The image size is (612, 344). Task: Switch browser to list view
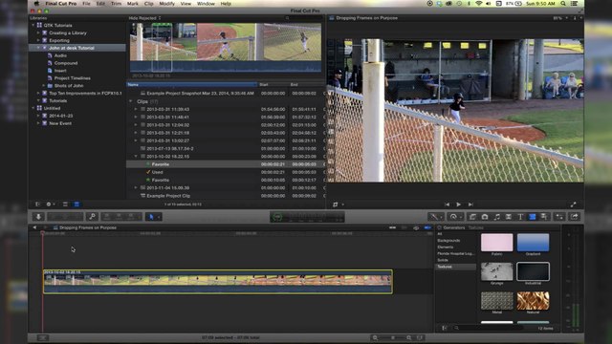pyautogui.click(x=76, y=204)
